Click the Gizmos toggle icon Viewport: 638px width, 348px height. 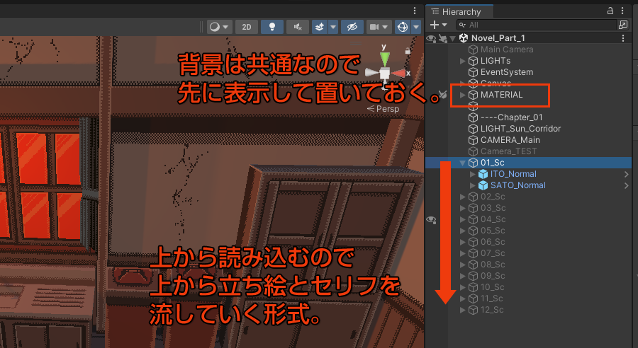click(x=403, y=27)
